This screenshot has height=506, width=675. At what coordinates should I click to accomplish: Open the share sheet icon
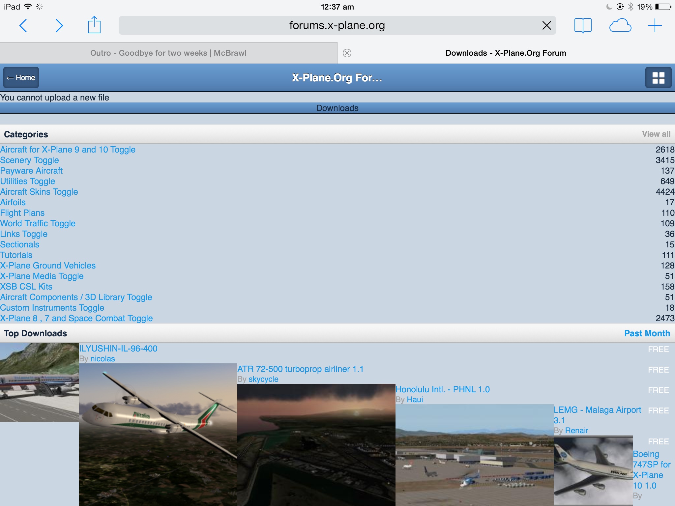[94, 25]
